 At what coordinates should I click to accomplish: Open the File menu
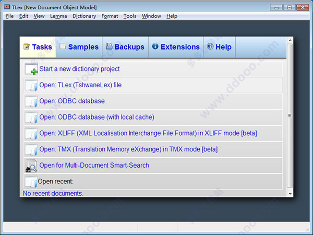point(9,16)
